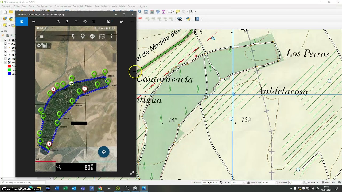
Task: Open the edit and create tools in Fotos
Action: tap(108, 22)
